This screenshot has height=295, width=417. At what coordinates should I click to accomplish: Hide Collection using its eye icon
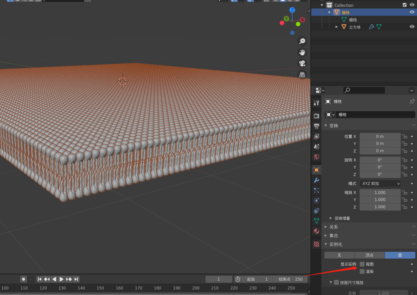412,5
